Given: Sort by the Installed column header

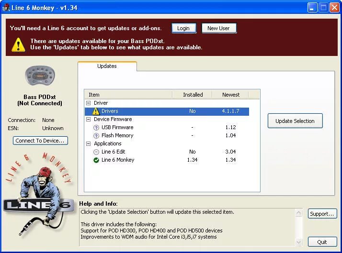Looking at the screenshot, I should (x=193, y=95).
